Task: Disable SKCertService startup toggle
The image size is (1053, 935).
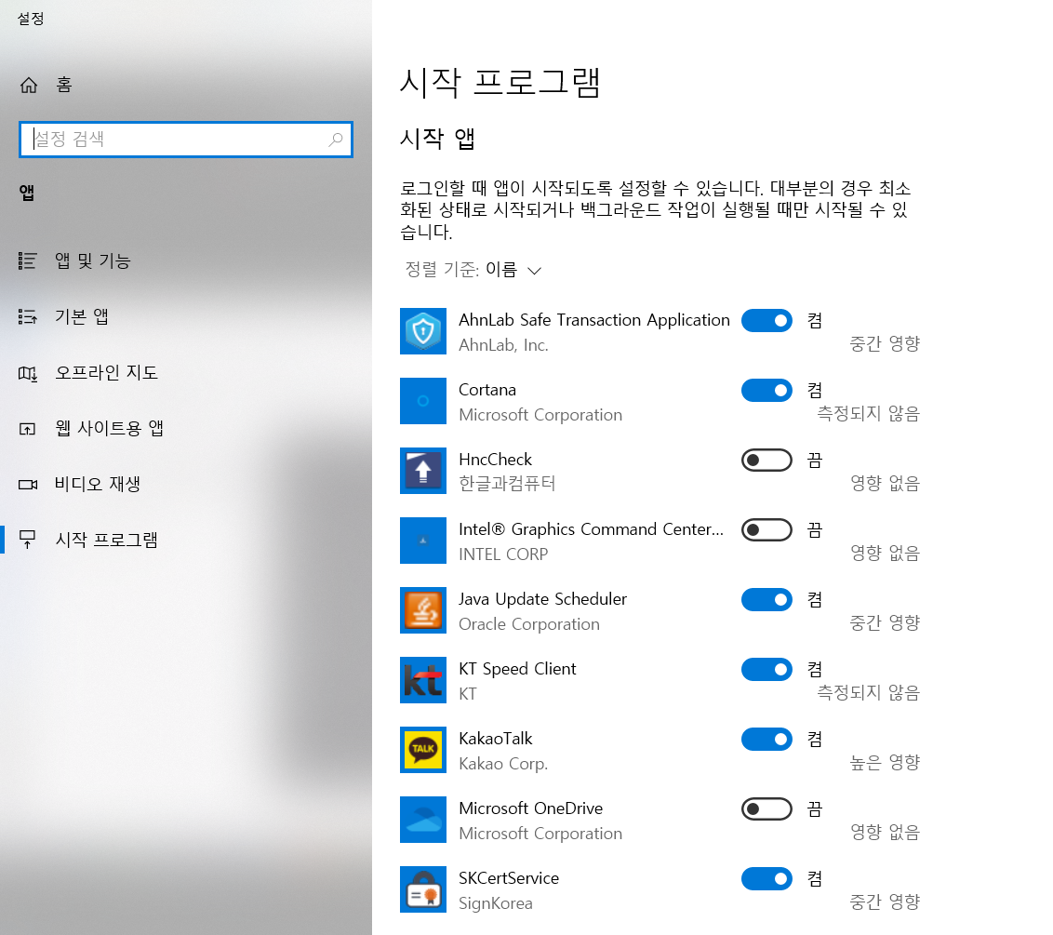Action: (x=766, y=879)
